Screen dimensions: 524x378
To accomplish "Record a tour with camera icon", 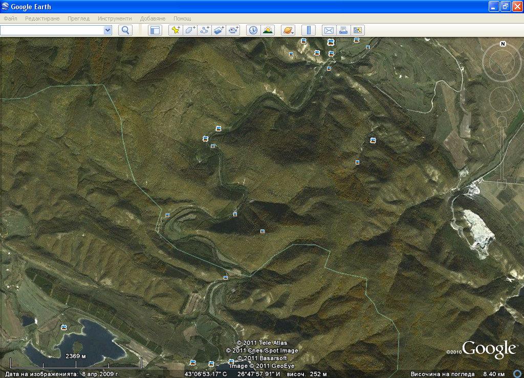I will tap(234, 30).
